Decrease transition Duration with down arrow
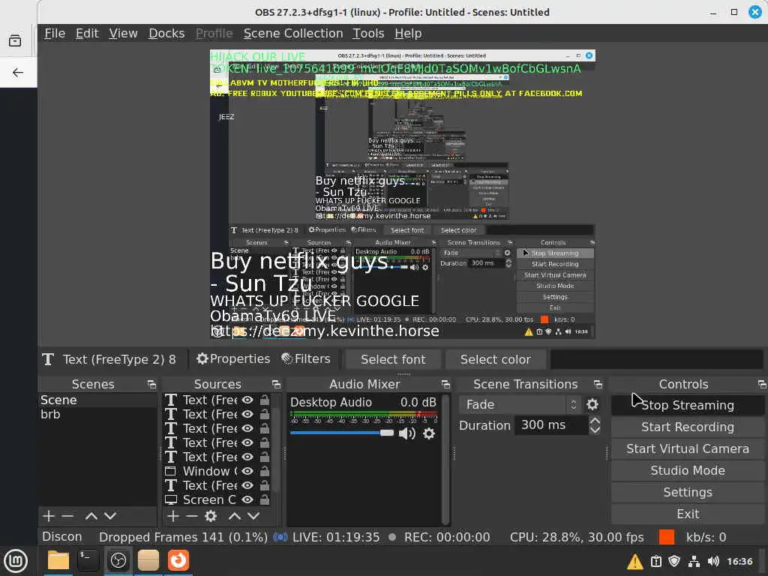 [595, 430]
